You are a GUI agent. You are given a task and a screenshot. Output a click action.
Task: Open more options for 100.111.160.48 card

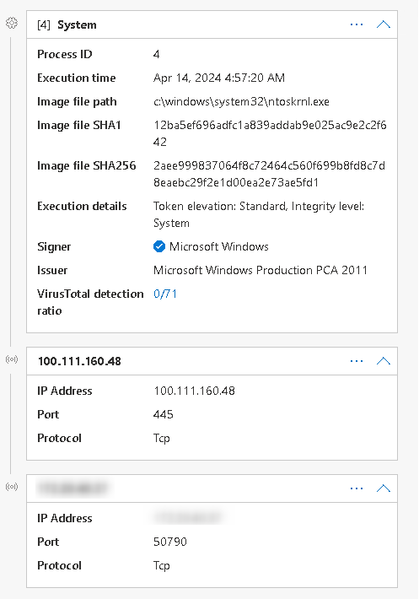(357, 361)
